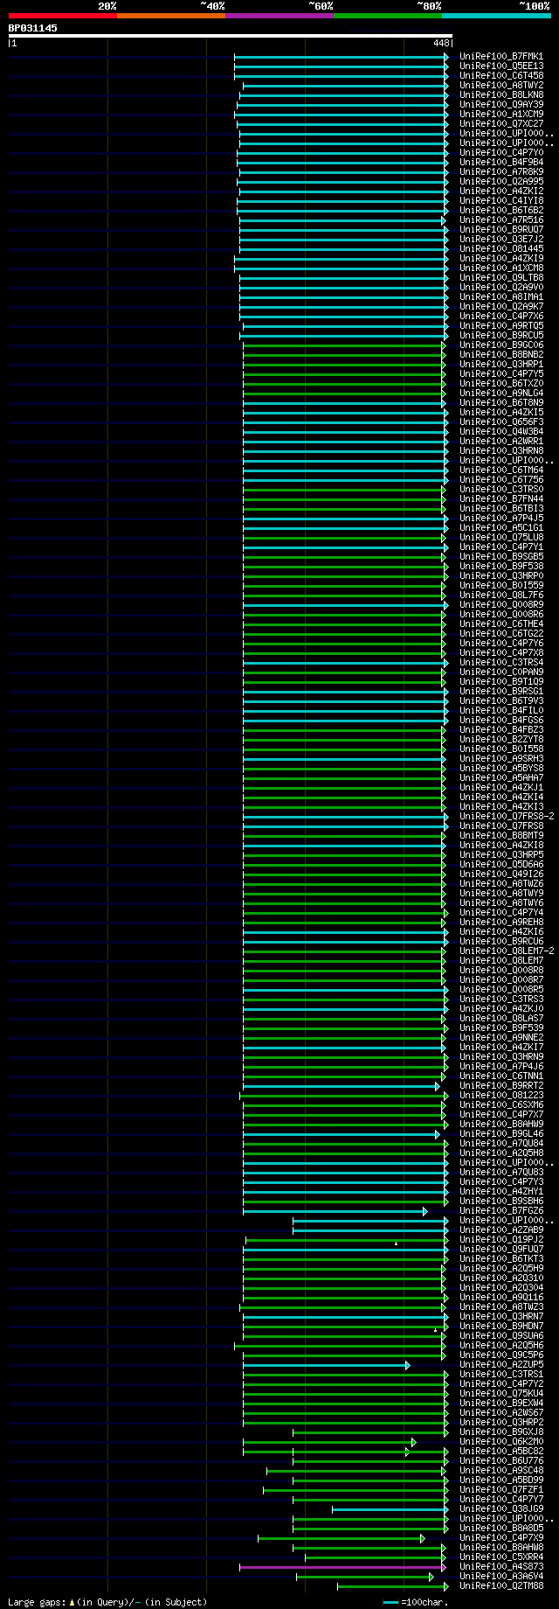This screenshot has width=559, height=1609.
Task: Click the red 20% identity legend segment
Action: pos(63,16)
